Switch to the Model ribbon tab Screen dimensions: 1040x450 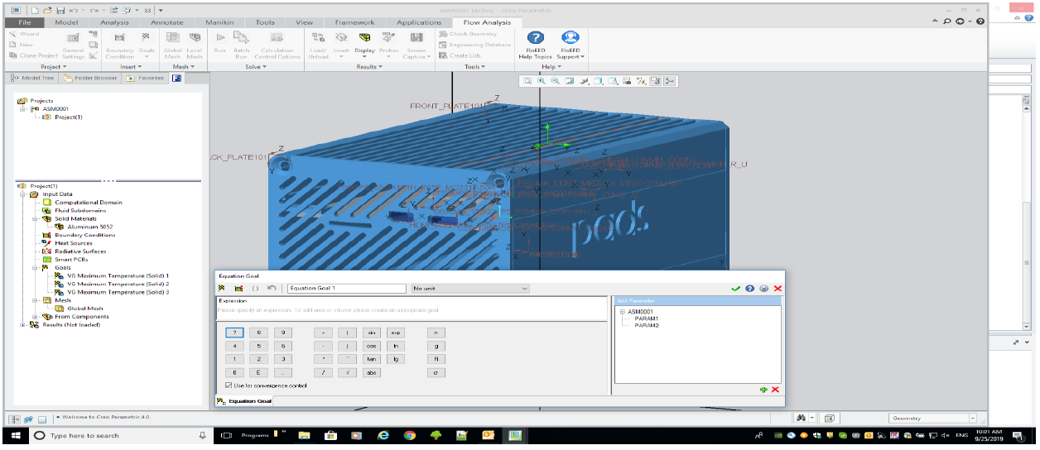pos(66,22)
